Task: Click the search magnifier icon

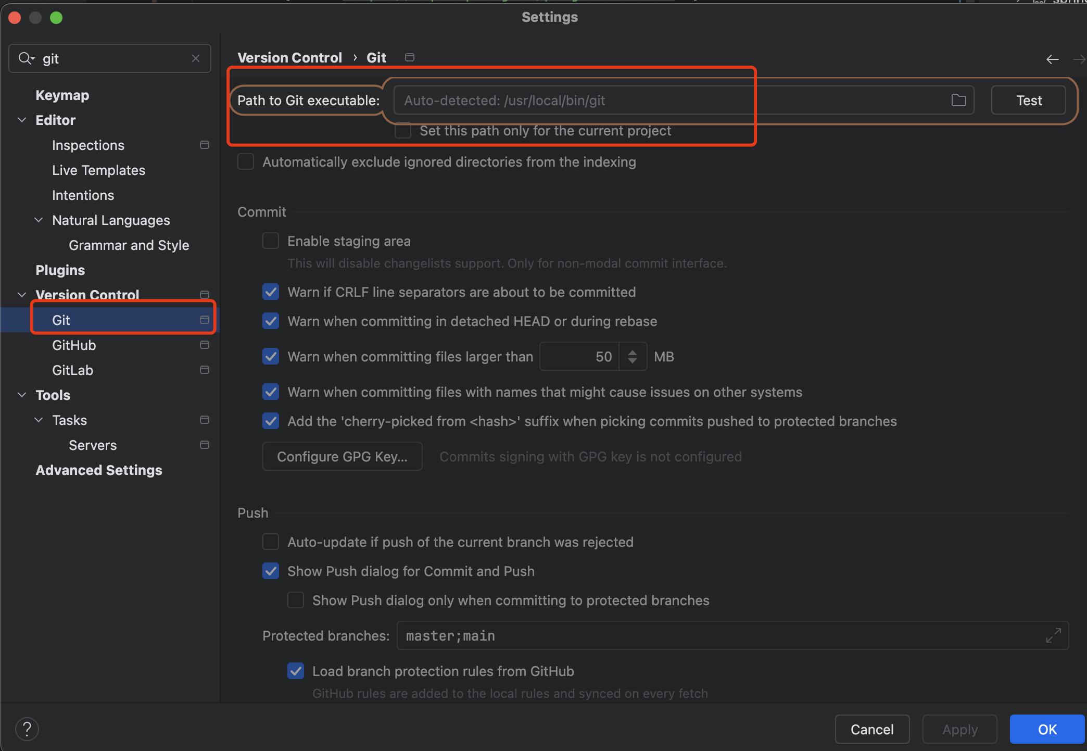Action: pos(25,58)
